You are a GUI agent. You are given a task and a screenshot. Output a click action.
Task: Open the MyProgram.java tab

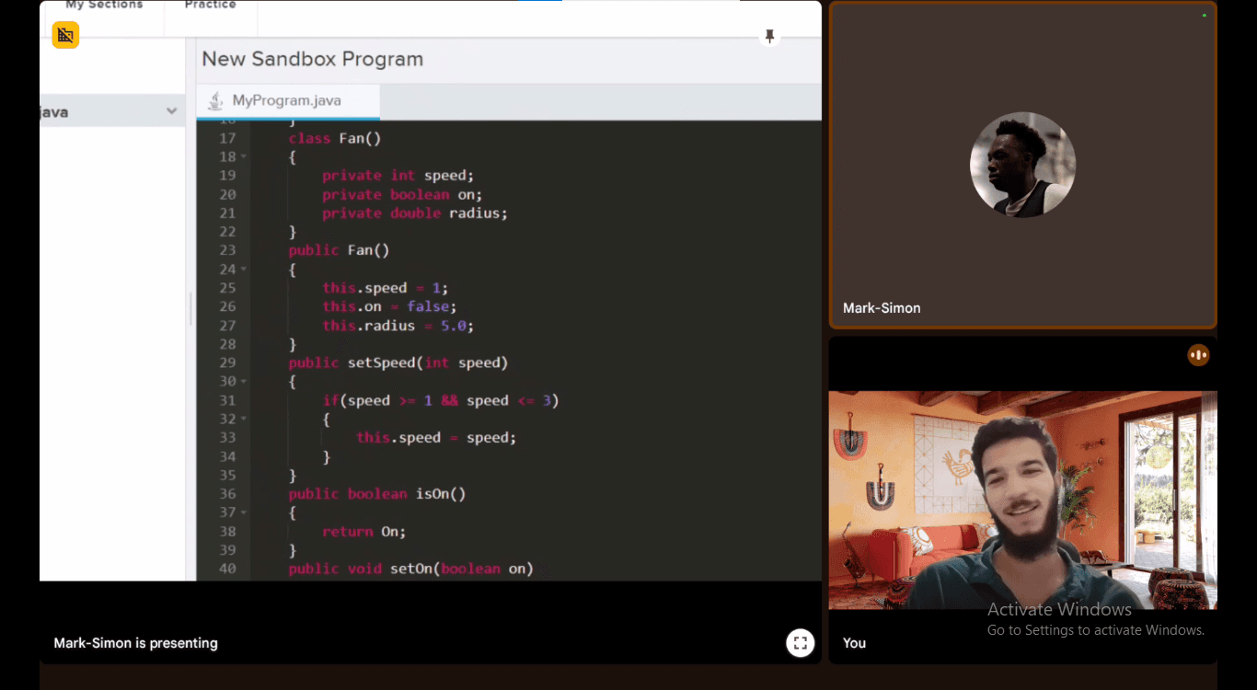click(286, 100)
